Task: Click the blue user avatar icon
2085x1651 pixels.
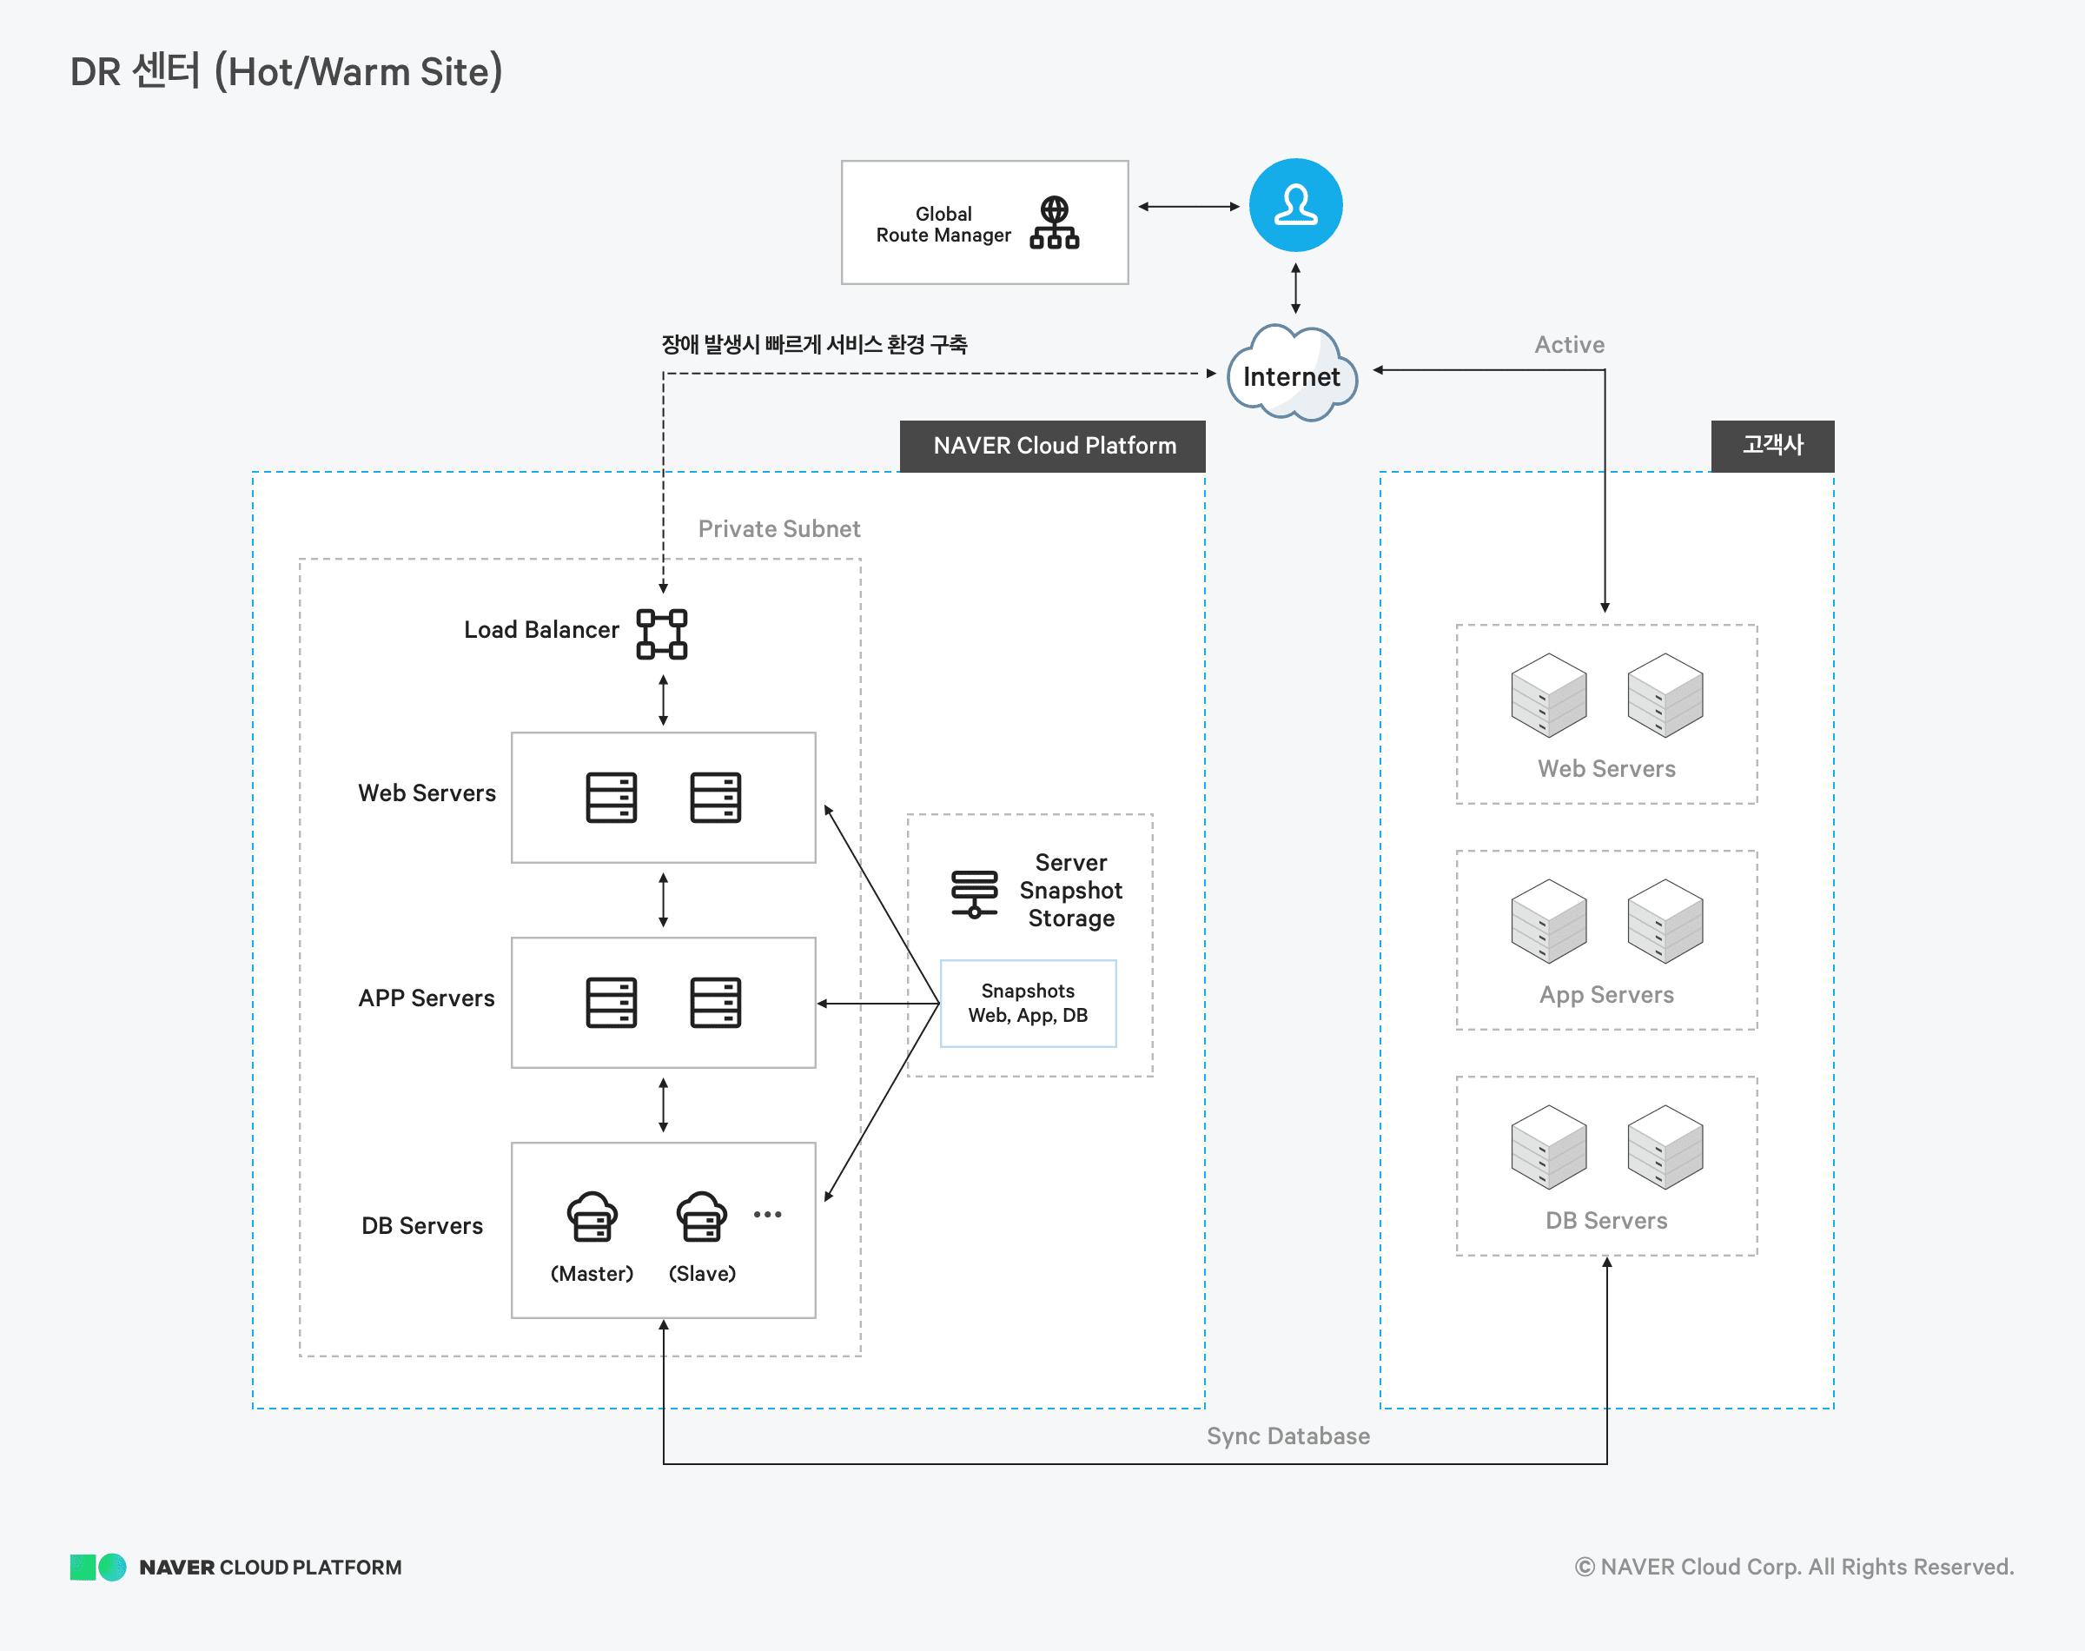Action: (1295, 205)
